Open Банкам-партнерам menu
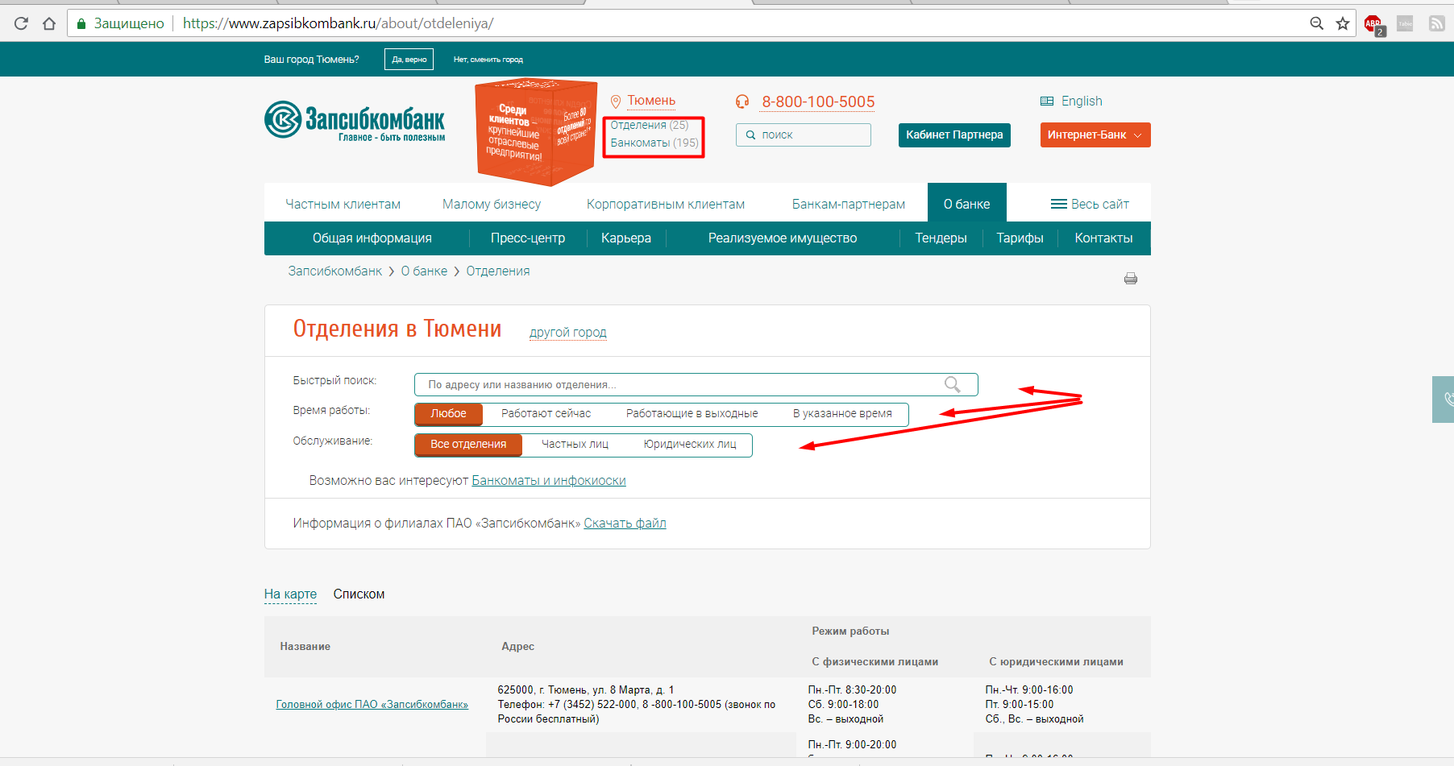 [x=849, y=204]
